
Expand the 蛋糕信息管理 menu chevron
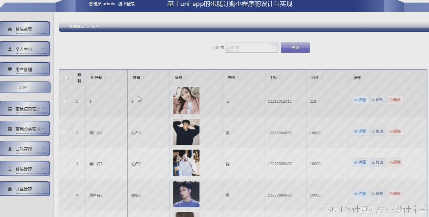[x=43, y=108]
